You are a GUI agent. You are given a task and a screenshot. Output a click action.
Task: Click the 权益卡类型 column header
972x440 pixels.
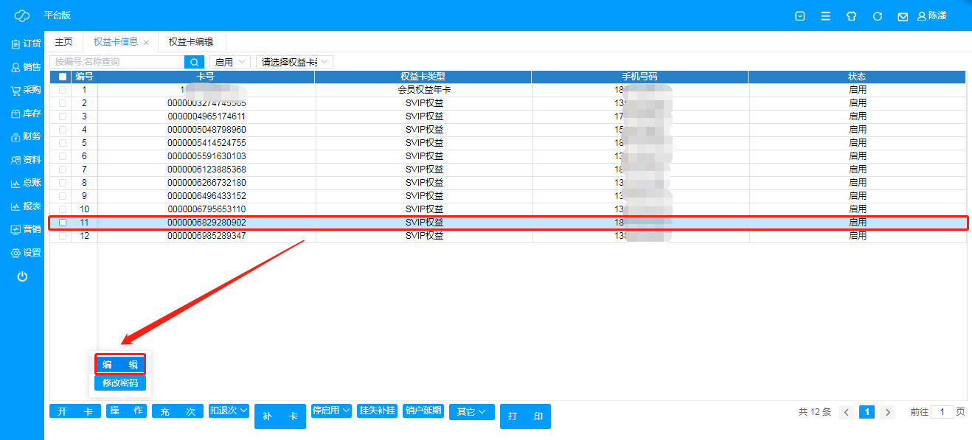tap(423, 77)
